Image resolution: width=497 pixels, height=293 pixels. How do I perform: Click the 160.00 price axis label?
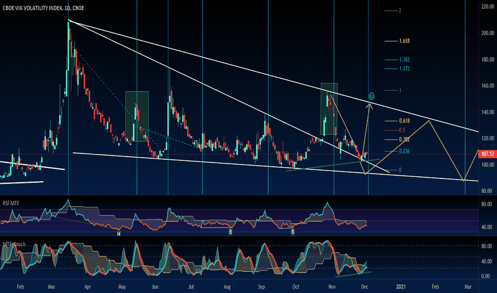[x=487, y=86]
